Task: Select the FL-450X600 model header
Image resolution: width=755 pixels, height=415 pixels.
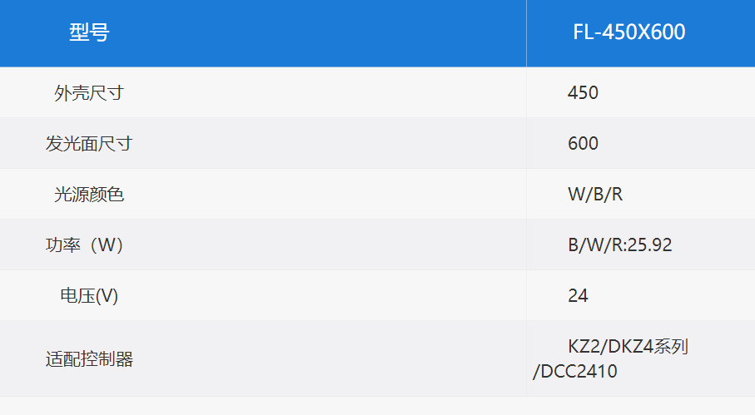Action: pos(628,32)
